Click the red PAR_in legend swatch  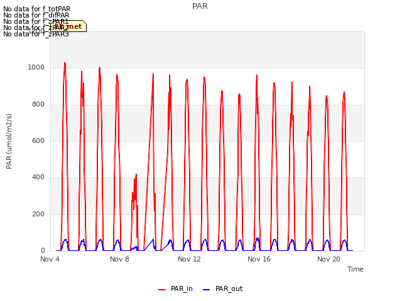coord(162,290)
